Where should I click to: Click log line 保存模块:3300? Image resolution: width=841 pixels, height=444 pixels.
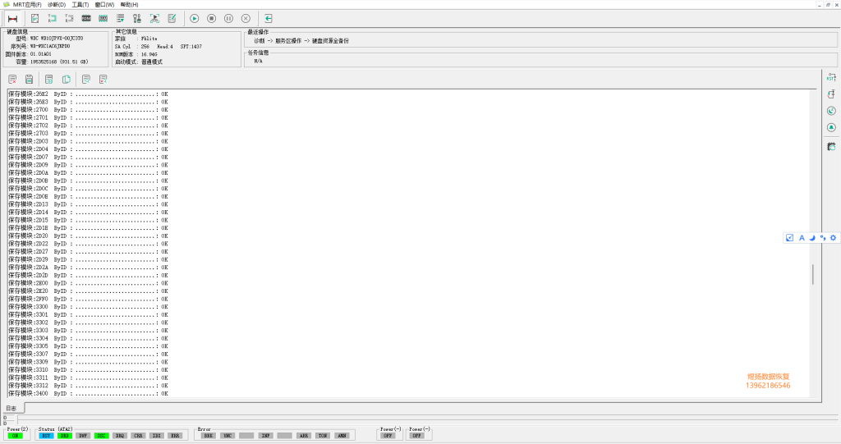click(x=88, y=307)
